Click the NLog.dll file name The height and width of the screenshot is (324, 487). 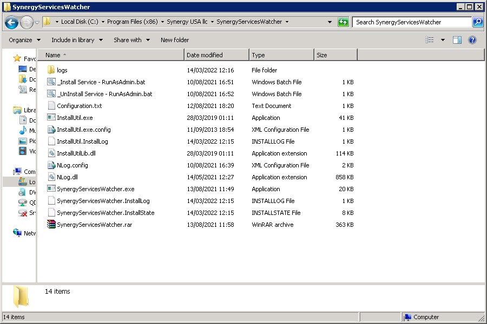pyautogui.click(x=67, y=177)
